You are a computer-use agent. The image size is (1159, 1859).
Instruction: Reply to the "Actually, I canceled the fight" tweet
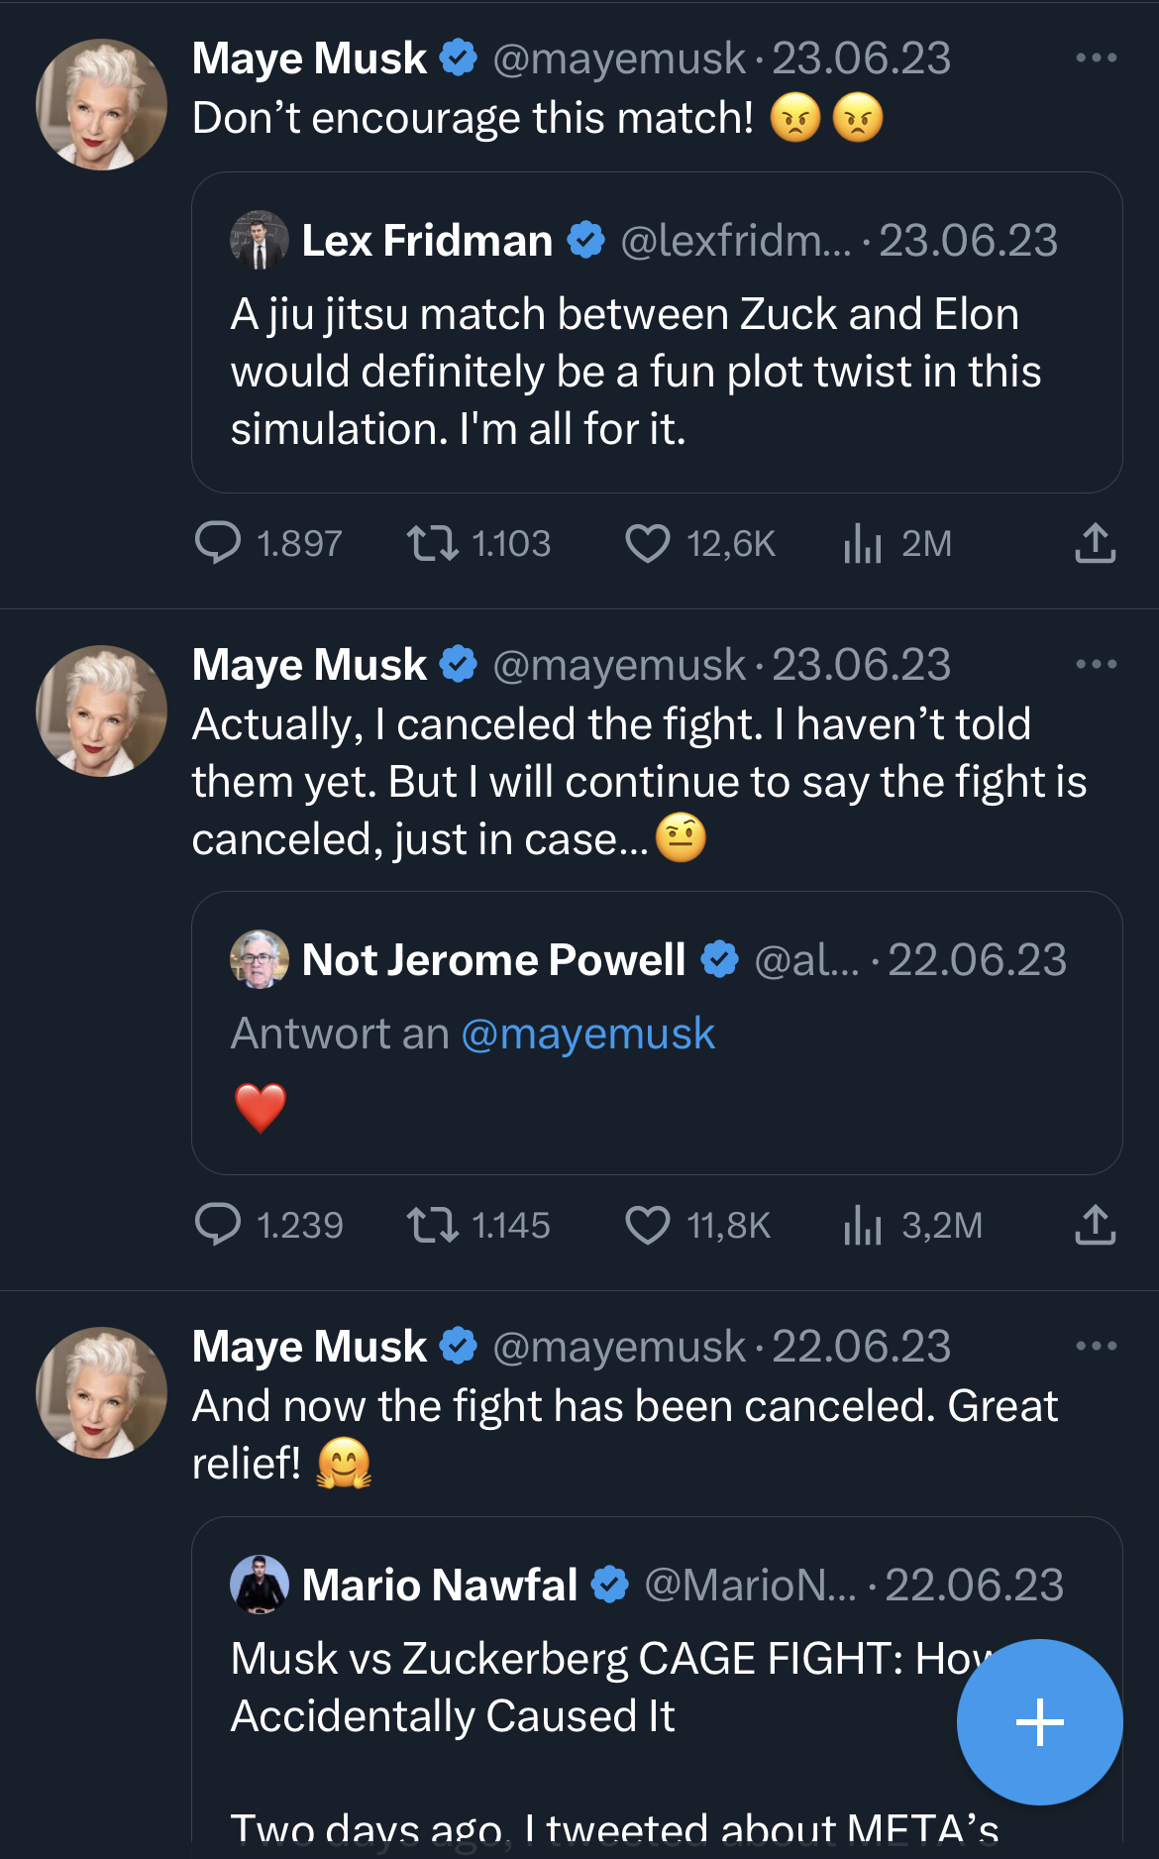click(x=218, y=1225)
